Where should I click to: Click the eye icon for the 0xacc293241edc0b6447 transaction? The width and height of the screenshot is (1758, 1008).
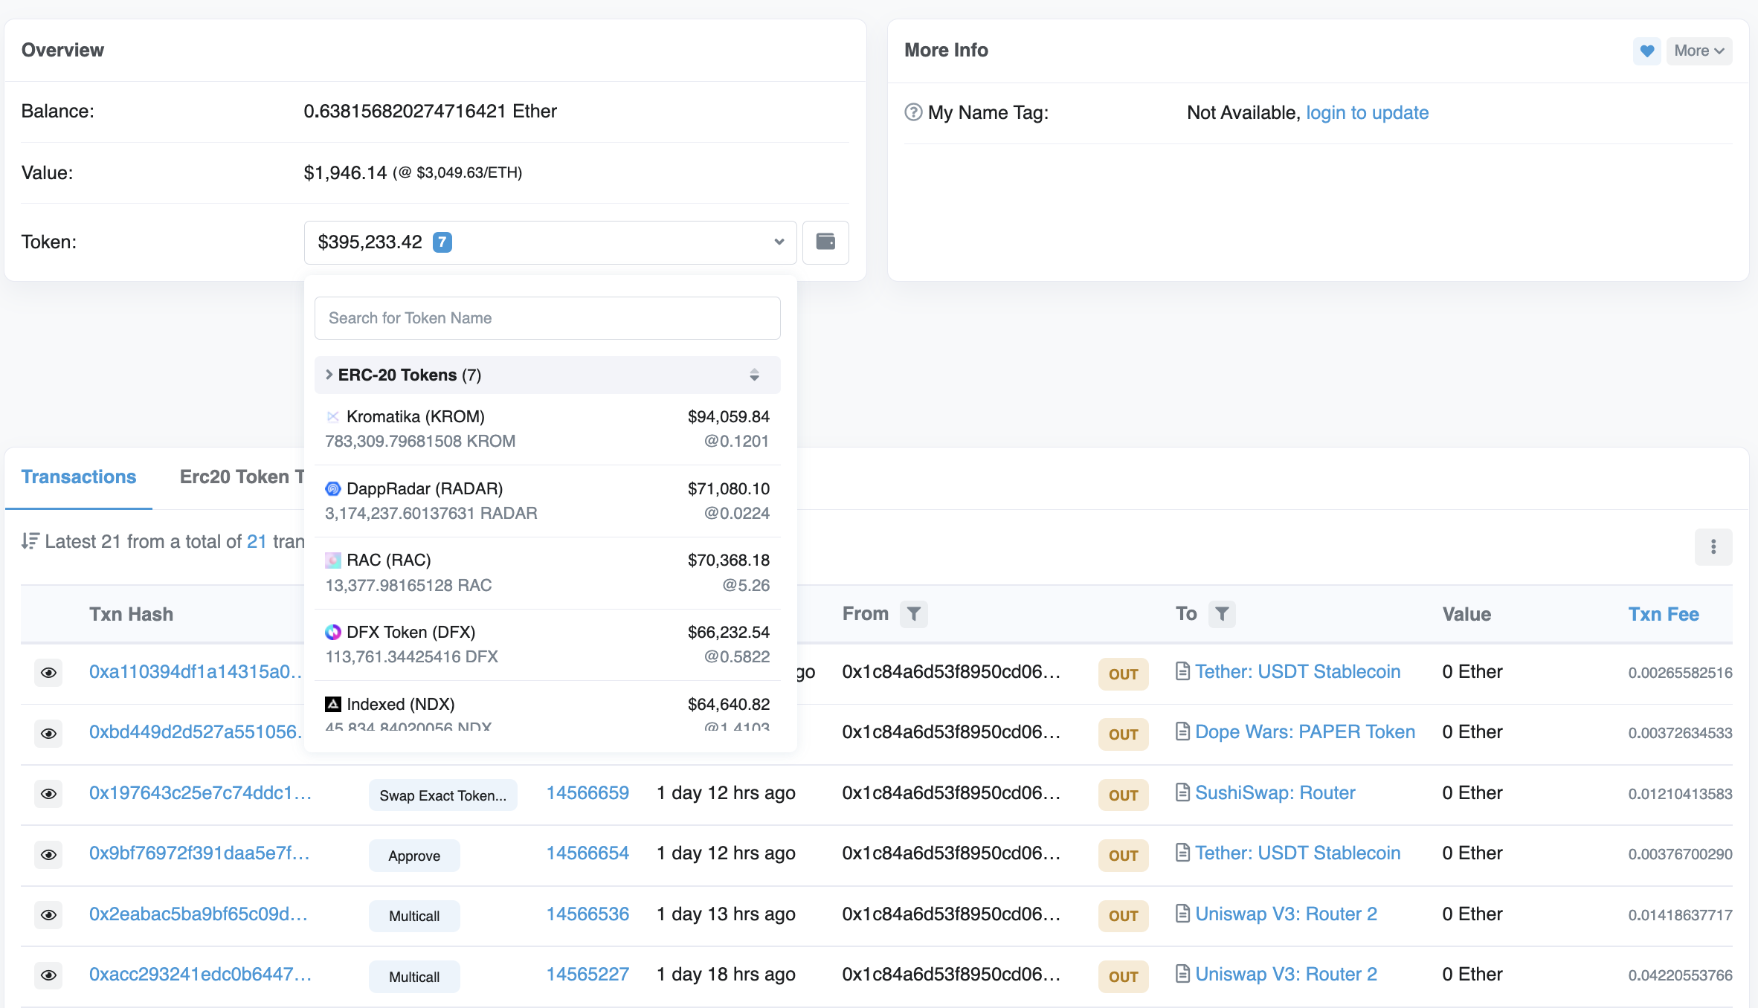(x=48, y=975)
